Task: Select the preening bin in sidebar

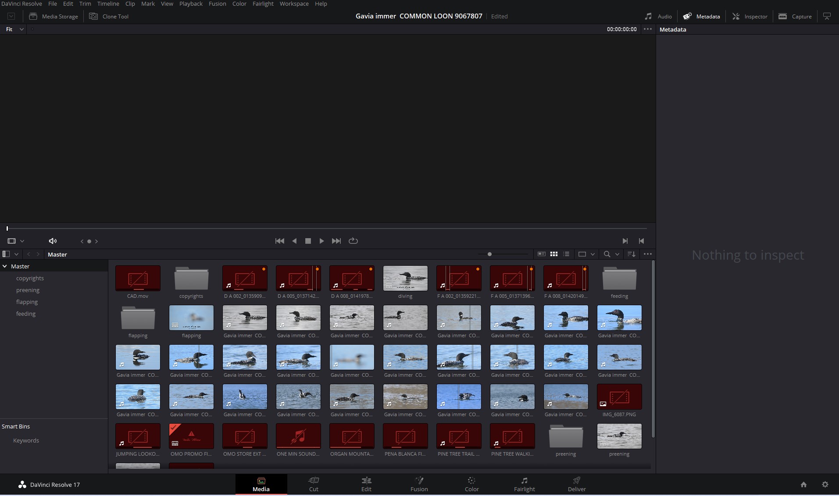Action: [28, 290]
